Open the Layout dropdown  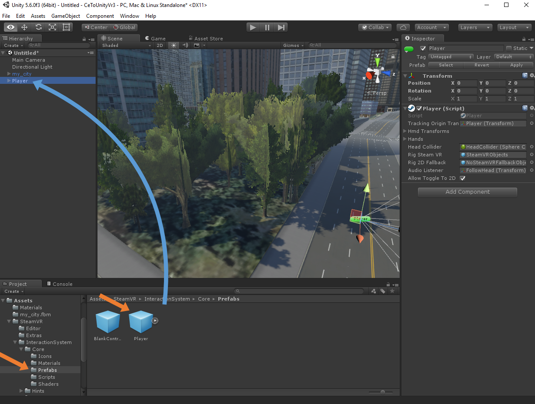(515, 27)
